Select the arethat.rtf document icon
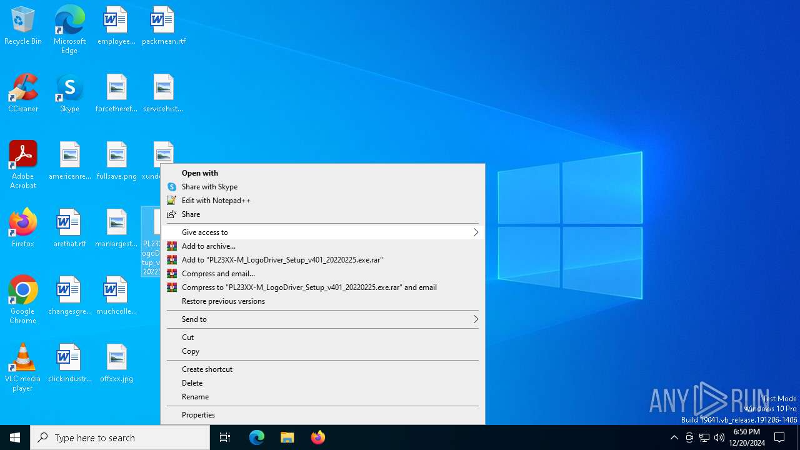The height and width of the screenshot is (450, 800). [x=70, y=229]
